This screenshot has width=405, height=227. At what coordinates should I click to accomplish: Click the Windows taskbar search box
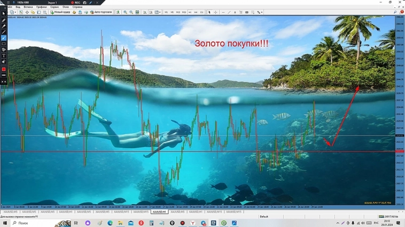[x=27, y=223]
